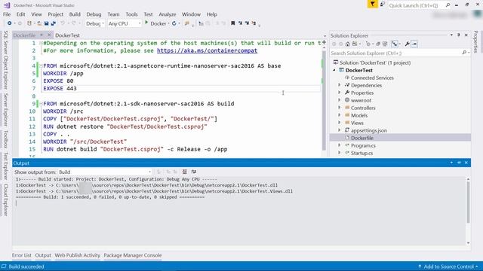Viewport: 483px width, 271px height.
Task: Click the code editor vertical scrollbar
Action: [x=324, y=100]
